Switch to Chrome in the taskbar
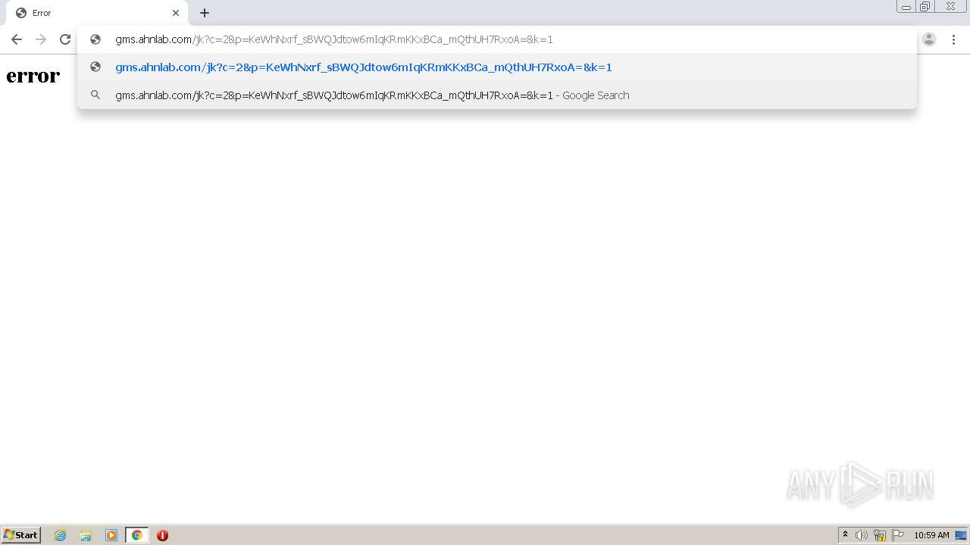The width and height of the screenshot is (970, 545). [x=136, y=535]
